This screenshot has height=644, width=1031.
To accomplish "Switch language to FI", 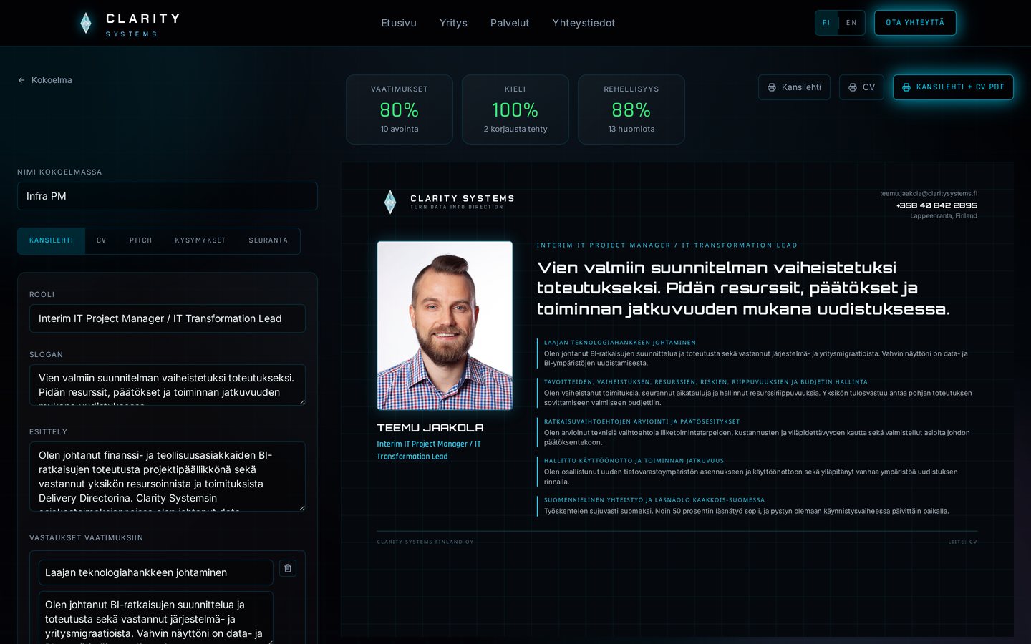I will (x=826, y=23).
